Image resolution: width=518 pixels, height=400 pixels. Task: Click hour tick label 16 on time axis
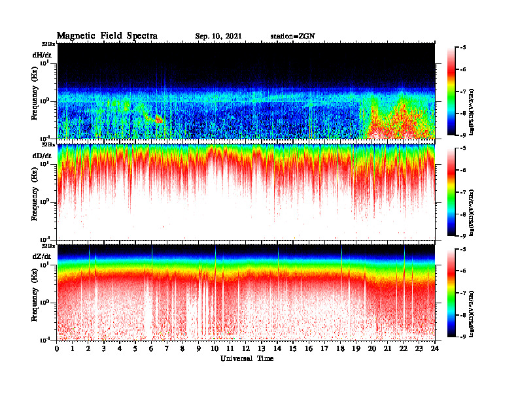click(309, 349)
